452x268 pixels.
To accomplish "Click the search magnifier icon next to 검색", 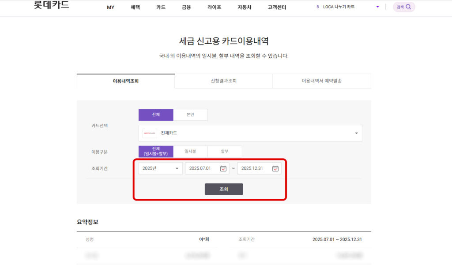I will pos(407,7).
